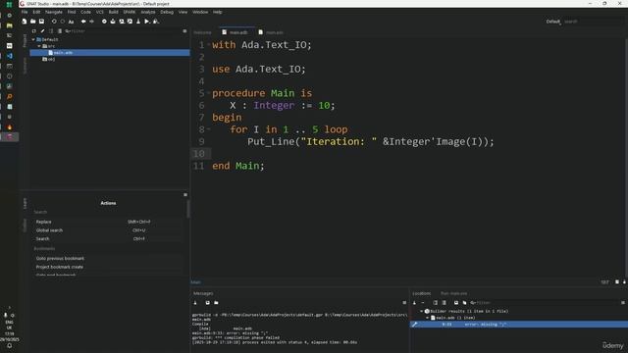
Task: Click the Actions panel hamburger menu icon
Action: click(185, 194)
